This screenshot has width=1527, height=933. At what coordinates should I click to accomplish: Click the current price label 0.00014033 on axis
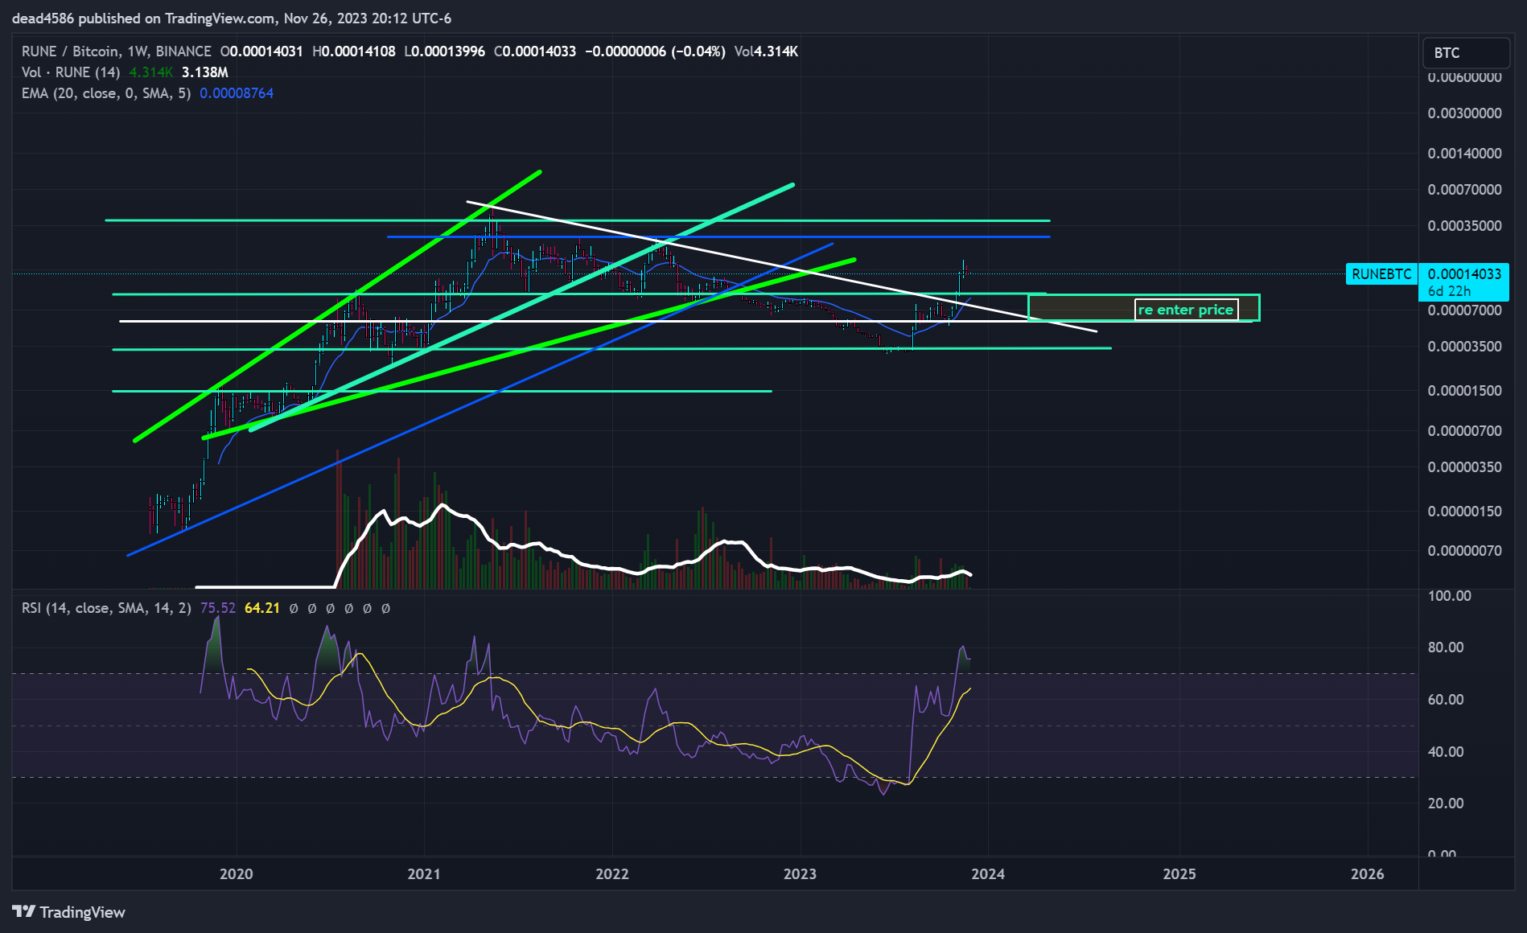1464,274
